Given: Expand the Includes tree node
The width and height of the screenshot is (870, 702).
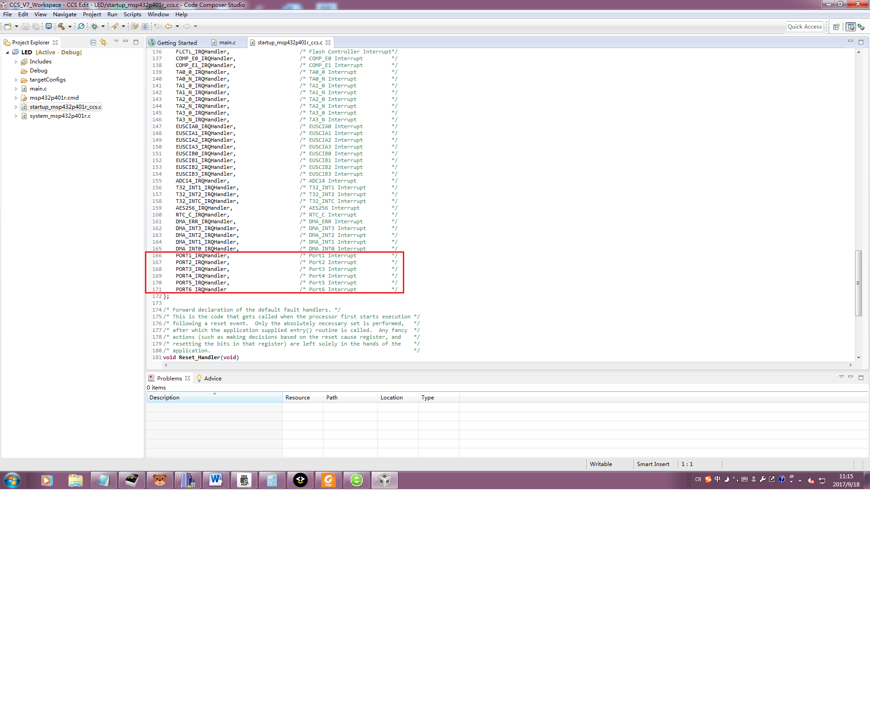Looking at the screenshot, I should point(16,62).
